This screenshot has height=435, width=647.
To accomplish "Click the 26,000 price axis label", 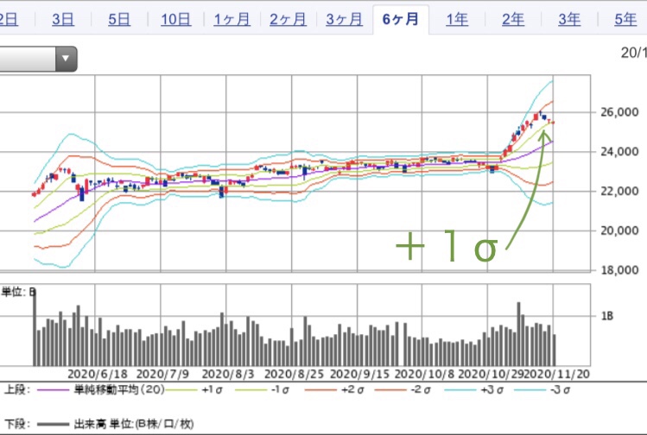I will coord(619,112).
